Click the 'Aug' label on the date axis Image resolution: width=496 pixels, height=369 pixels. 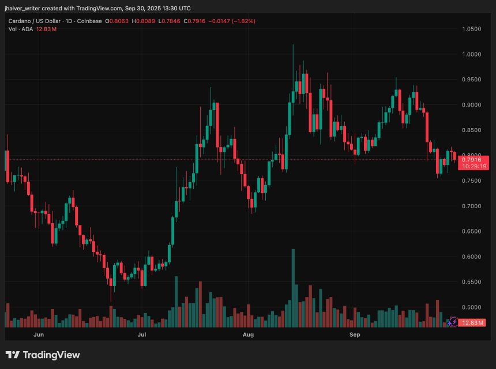coord(248,334)
